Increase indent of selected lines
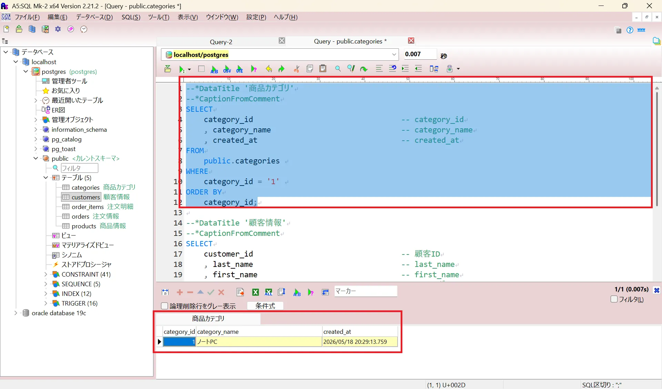Viewport: 662px width, 389px height. (x=405, y=69)
